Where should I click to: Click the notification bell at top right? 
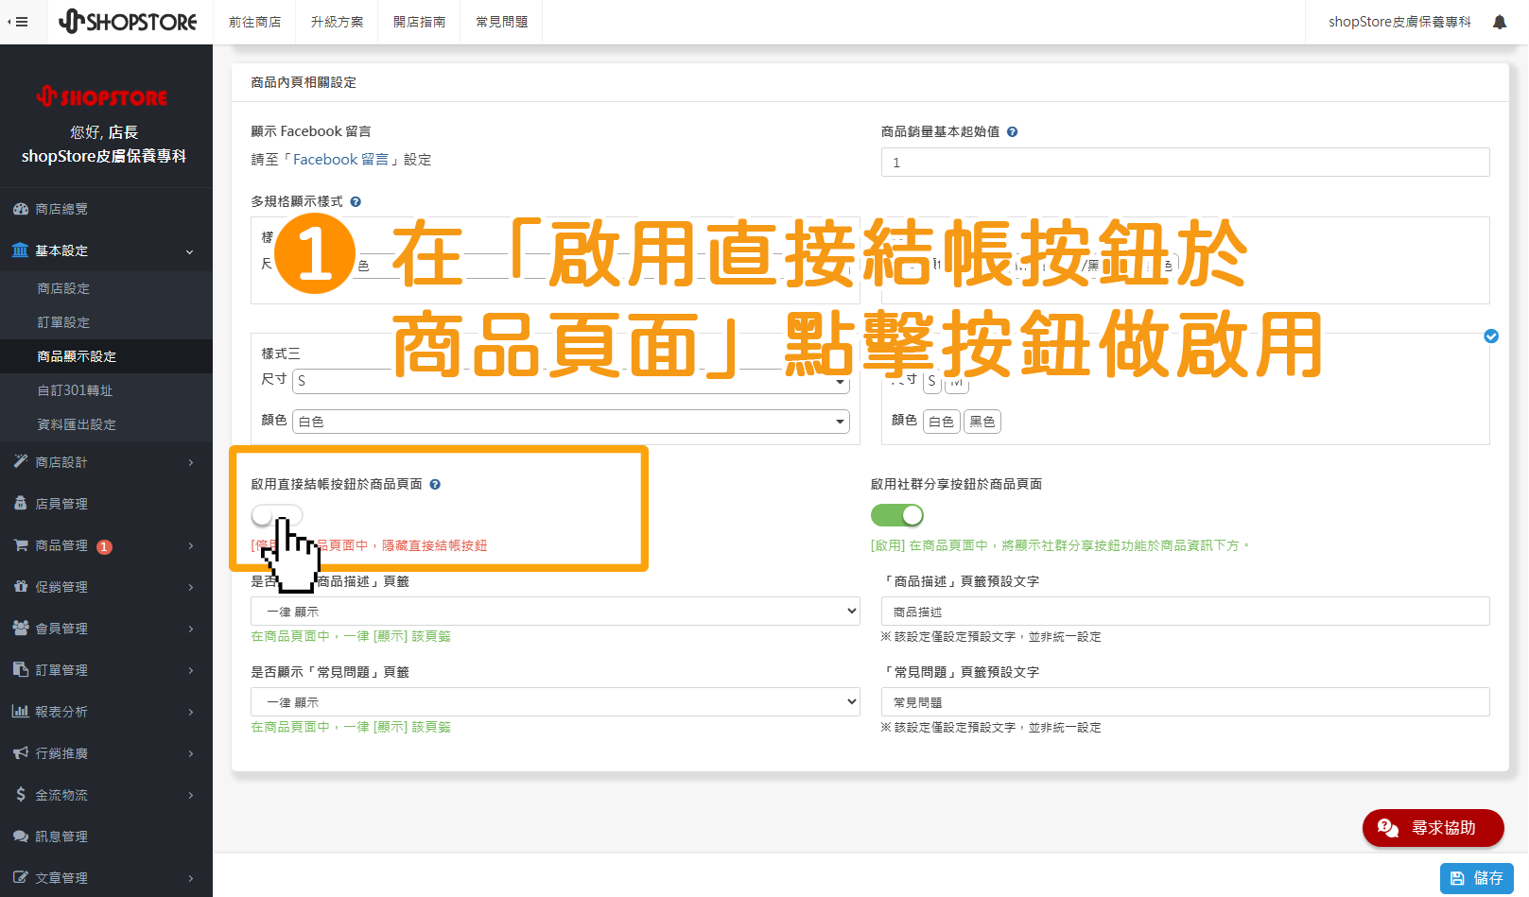pyautogui.click(x=1499, y=21)
